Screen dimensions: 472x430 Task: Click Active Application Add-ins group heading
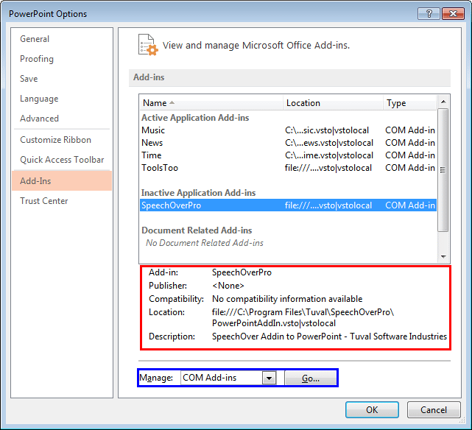click(195, 118)
